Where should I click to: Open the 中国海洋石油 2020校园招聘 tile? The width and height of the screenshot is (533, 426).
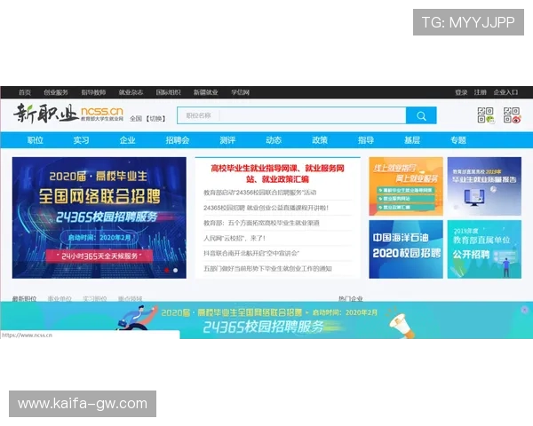(406, 249)
